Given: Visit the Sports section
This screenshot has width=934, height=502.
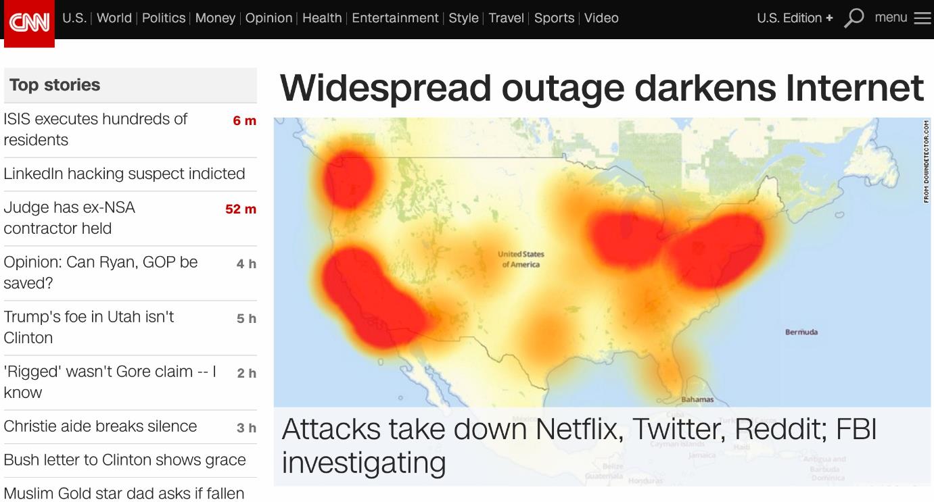Looking at the screenshot, I should click(554, 18).
